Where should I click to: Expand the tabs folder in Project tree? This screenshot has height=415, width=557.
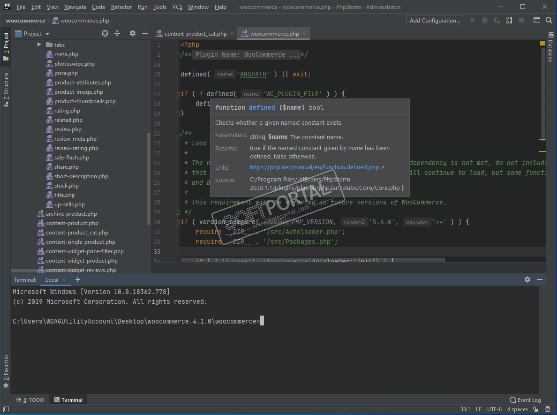pyautogui.click(x=39, y=45)
